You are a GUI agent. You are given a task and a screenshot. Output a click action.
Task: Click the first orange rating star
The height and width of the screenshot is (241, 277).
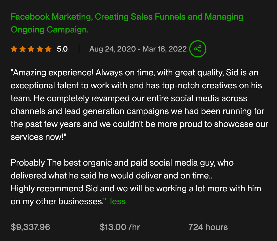point(14,49)
